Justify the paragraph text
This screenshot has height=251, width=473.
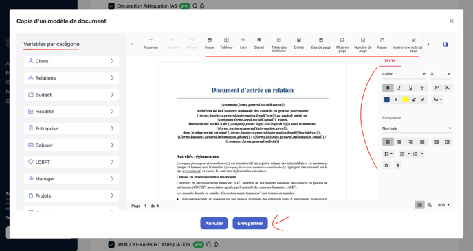[x=422, y=142]
